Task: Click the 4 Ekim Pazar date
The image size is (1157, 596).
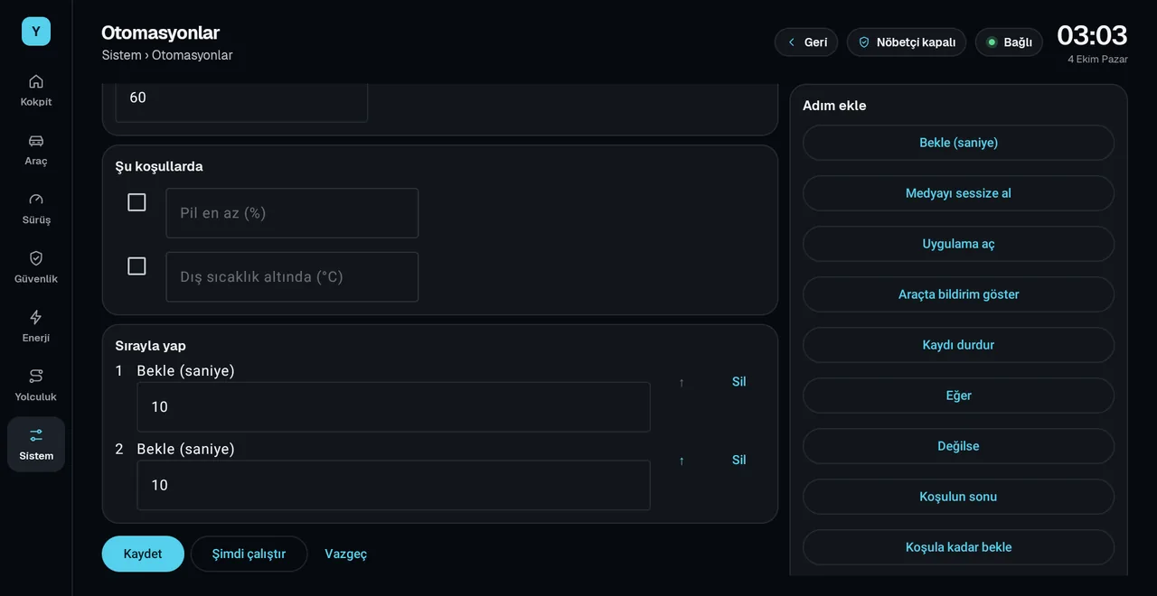Action: click(x=1097, y=60)
